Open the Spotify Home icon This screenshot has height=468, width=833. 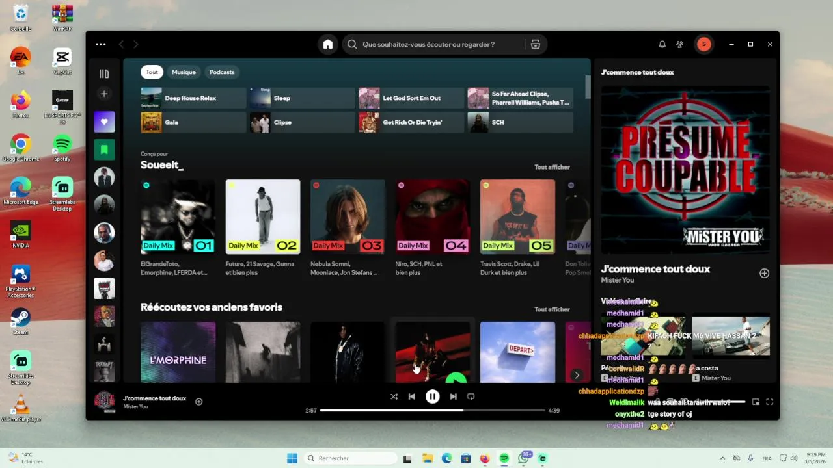coord(328,44)
